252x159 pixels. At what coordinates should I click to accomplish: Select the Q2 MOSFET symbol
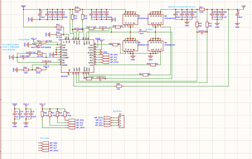pos(156,19)
